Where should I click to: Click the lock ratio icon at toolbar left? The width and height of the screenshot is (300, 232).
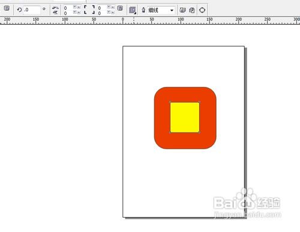tap(7, 8)
